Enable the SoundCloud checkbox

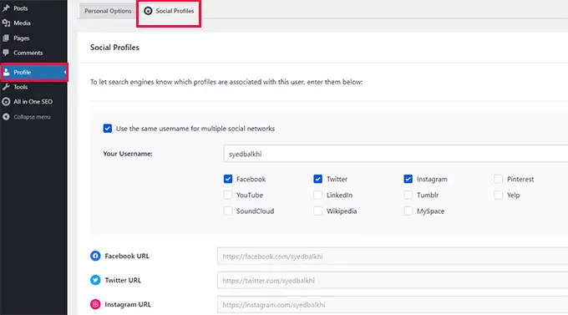click(228, 211)
